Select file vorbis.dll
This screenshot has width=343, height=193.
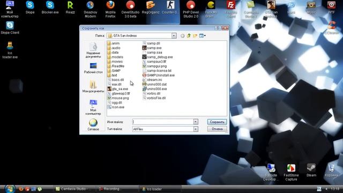tap(151, 93)
